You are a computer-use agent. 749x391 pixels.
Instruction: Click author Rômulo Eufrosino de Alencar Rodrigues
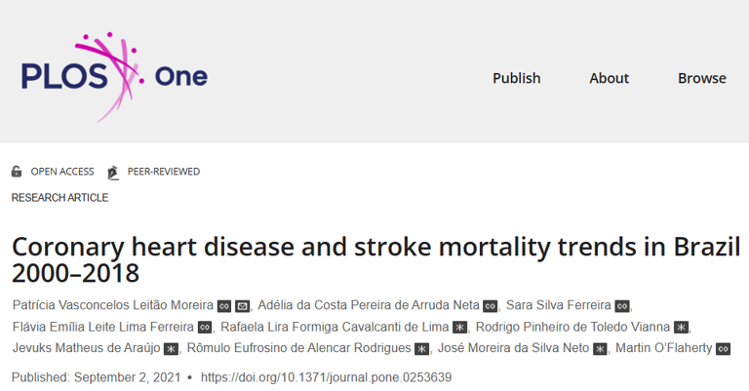coord(297,348)
